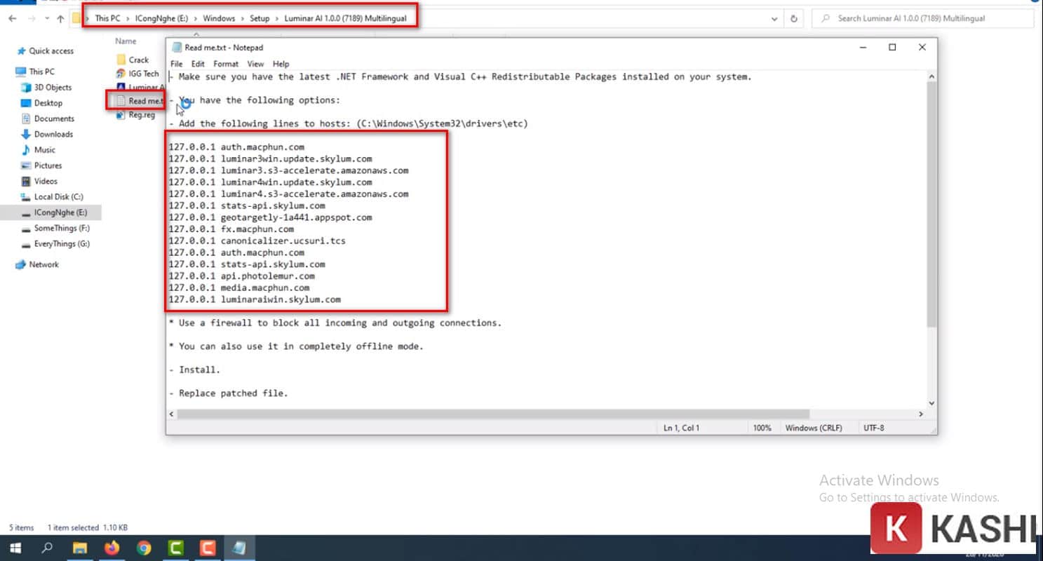Open Notepad Format menu
Screen dimensions: 1043x561
[x=226, y=64]
